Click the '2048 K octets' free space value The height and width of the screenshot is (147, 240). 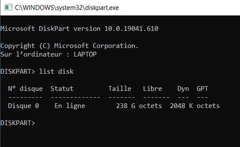point(195,106)
